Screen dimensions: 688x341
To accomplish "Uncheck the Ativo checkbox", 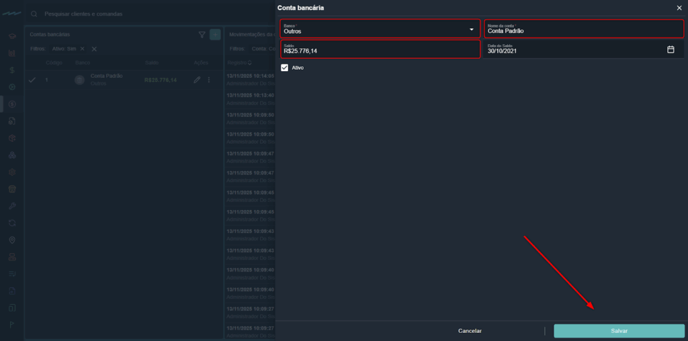I will [285, 68].
